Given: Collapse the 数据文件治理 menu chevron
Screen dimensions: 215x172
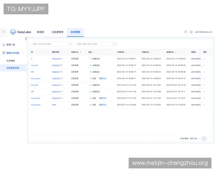Looking at the screenshot, I should tap(24, 53).
